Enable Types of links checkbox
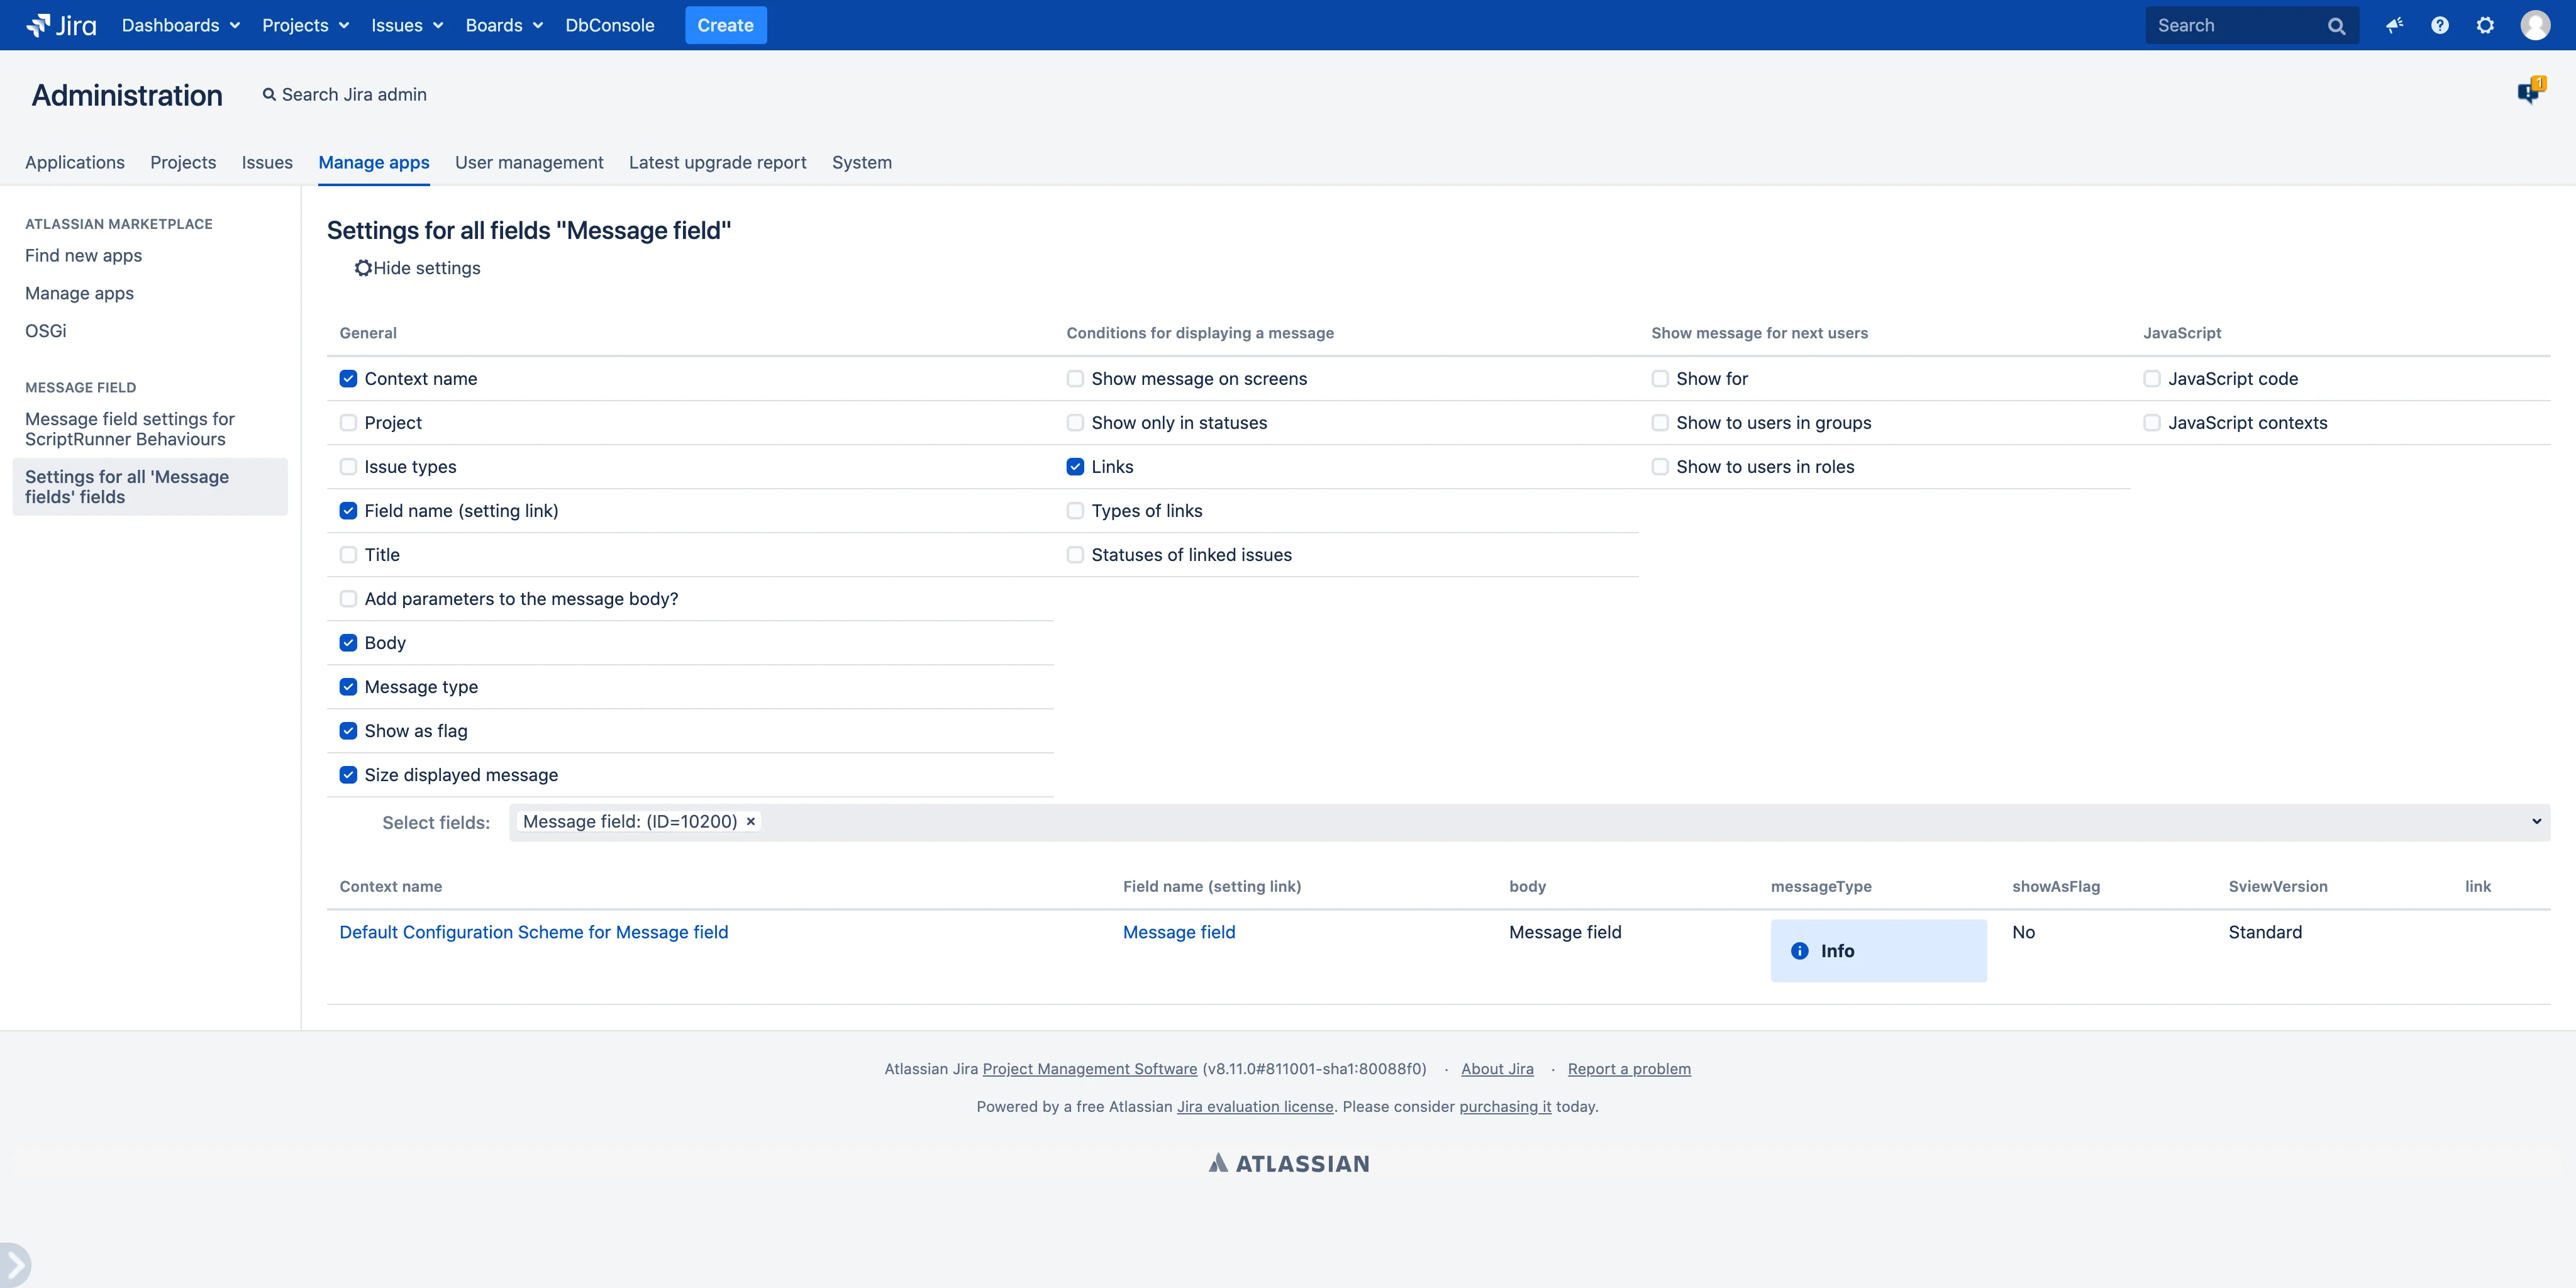This screenshot has width=2576, height=1288. [x=1075, y=511]
